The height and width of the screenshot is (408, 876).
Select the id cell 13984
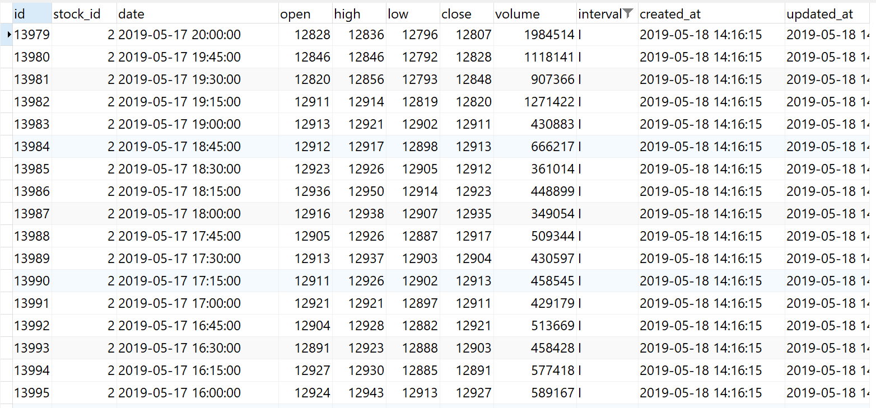pyautogui.click(x=32, y=147)
